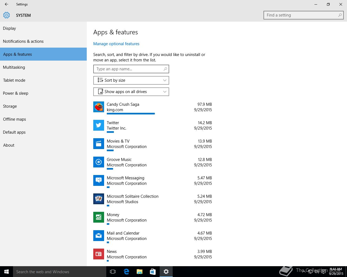The width and height of the screenshot is (347, 277).
Task: Select the Microsoft Messaging app name
Action: pyautogui.click(x=126, y=178)
